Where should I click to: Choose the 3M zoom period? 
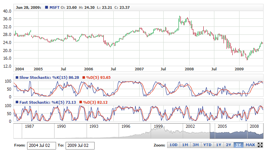tap(196, 145)
